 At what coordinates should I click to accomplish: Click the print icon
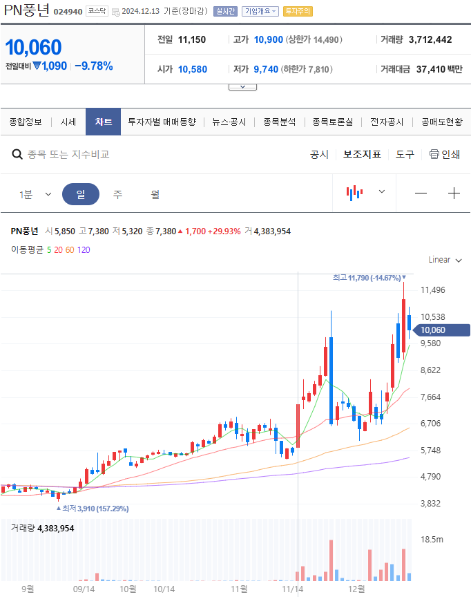(434, 154)
